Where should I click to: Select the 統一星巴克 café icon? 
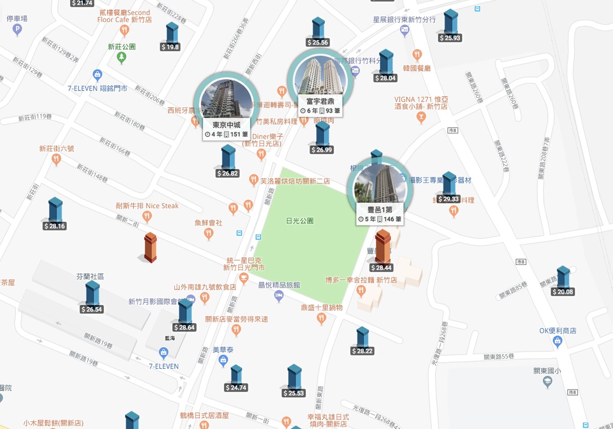[244, 277]
